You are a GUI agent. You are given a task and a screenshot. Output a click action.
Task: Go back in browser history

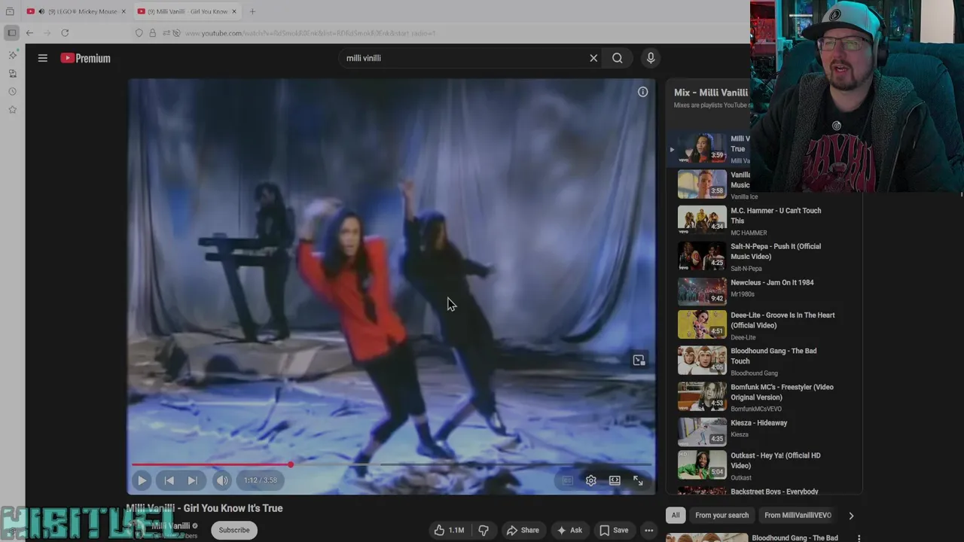click(29, 32)
